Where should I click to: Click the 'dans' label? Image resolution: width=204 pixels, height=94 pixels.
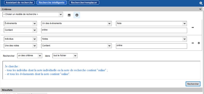point(47,56)
